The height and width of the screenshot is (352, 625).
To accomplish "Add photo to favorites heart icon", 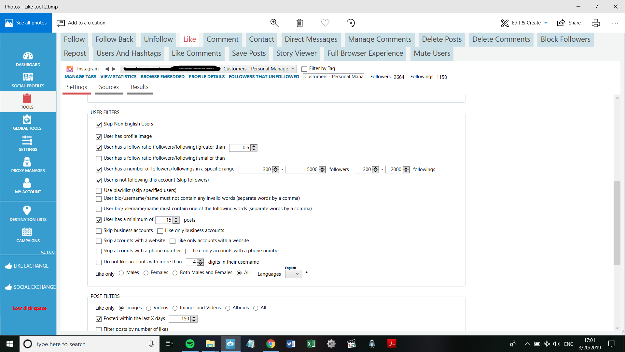I will [325, 23].
